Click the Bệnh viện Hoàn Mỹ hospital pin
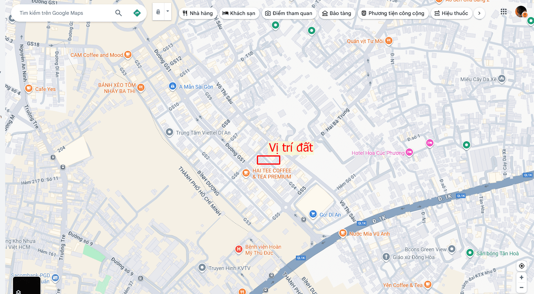The height and width of the screenshot is (294, 534). tap(239, 249)
